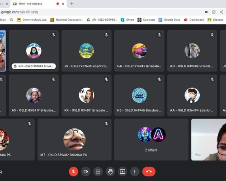Unmute microphone with red mic button

pyautogui.click(x=74, y=171)
